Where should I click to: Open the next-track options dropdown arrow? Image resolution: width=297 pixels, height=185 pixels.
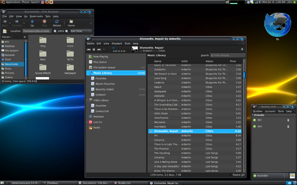click(x=104, y=49)
